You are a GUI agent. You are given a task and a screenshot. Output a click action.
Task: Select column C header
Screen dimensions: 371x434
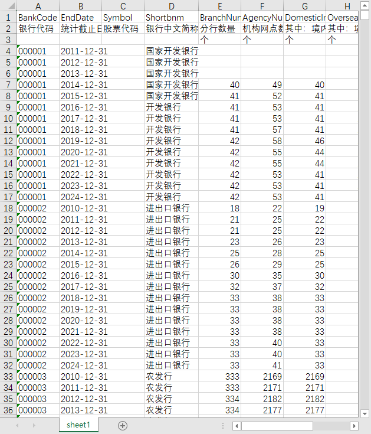pos(123,6)
